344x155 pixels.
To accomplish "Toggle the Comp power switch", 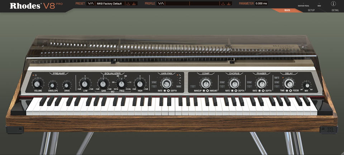I will (x=193, y=86).
